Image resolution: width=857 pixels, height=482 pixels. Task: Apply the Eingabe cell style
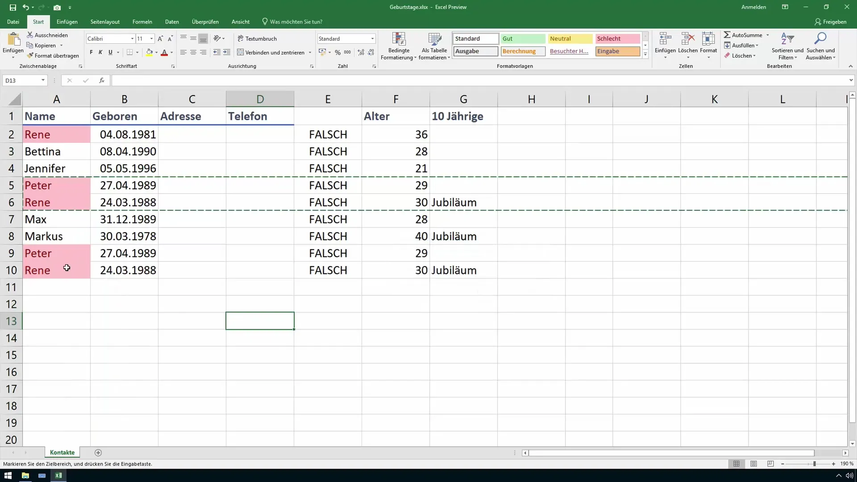[618, 51]
